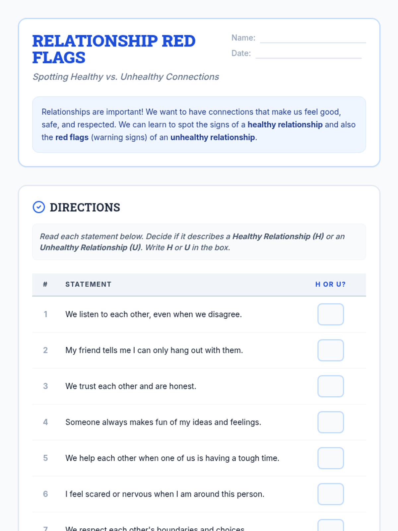Click answer box beside trust and honest statement
This screenshot has width=398, height=531.
pos(330,386)
